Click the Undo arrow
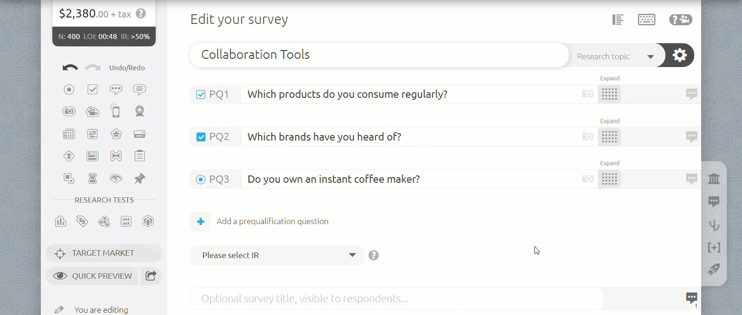Image resolution: width=742 pixels, height=315 pixels. (70, 67)
